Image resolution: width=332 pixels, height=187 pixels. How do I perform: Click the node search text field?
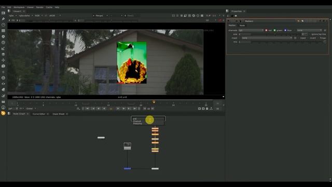point(148,118)
